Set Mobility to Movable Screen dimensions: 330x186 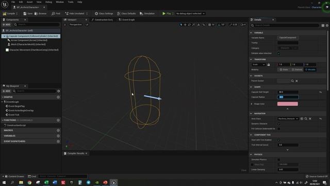click(310, 70)
